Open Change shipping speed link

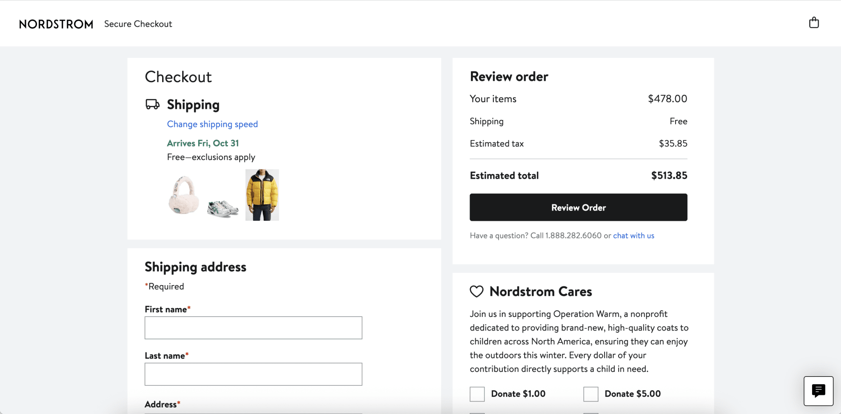[213, 124]
